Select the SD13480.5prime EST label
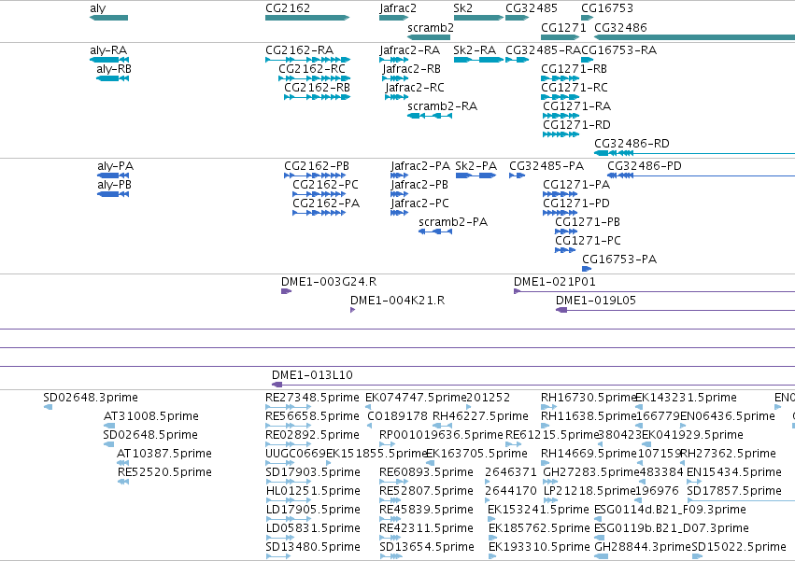 [313, 548]
